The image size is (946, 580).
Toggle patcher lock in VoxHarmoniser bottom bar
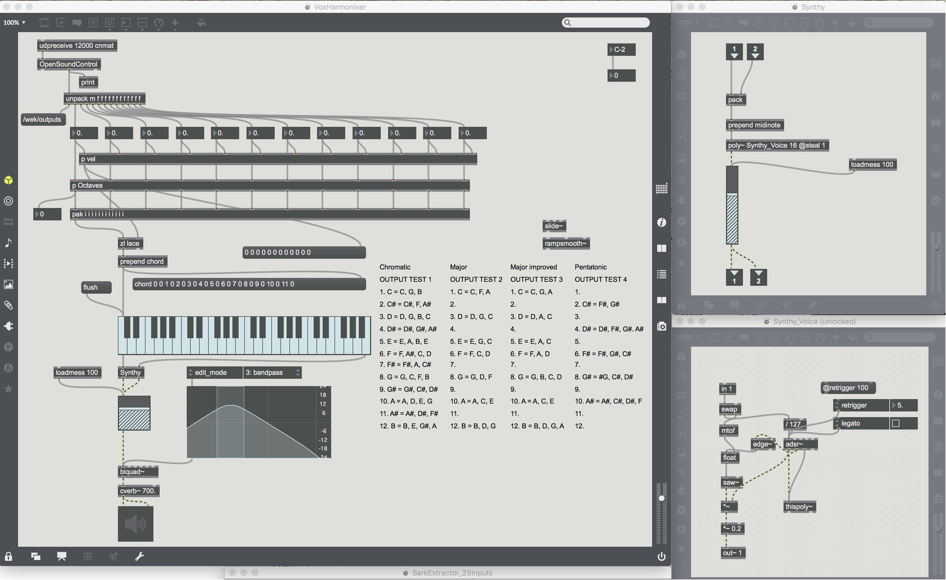[8, 557]
